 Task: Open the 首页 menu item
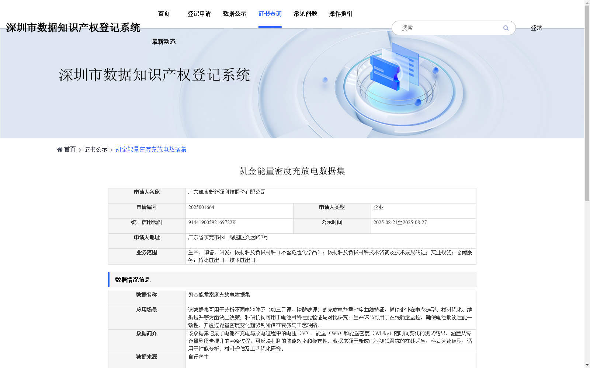[163, 14]
